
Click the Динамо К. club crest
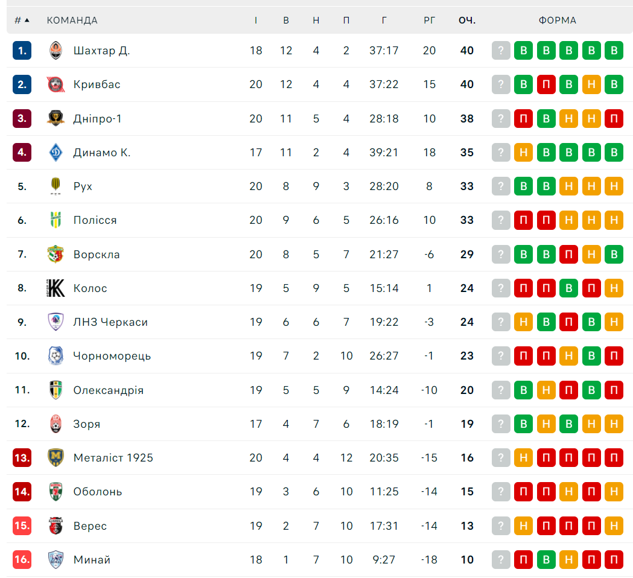(x=56, y=153)
